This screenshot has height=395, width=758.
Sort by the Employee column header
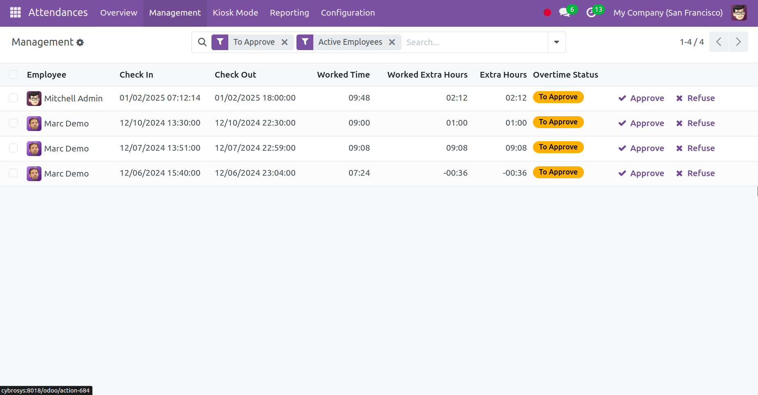[46, 75]
